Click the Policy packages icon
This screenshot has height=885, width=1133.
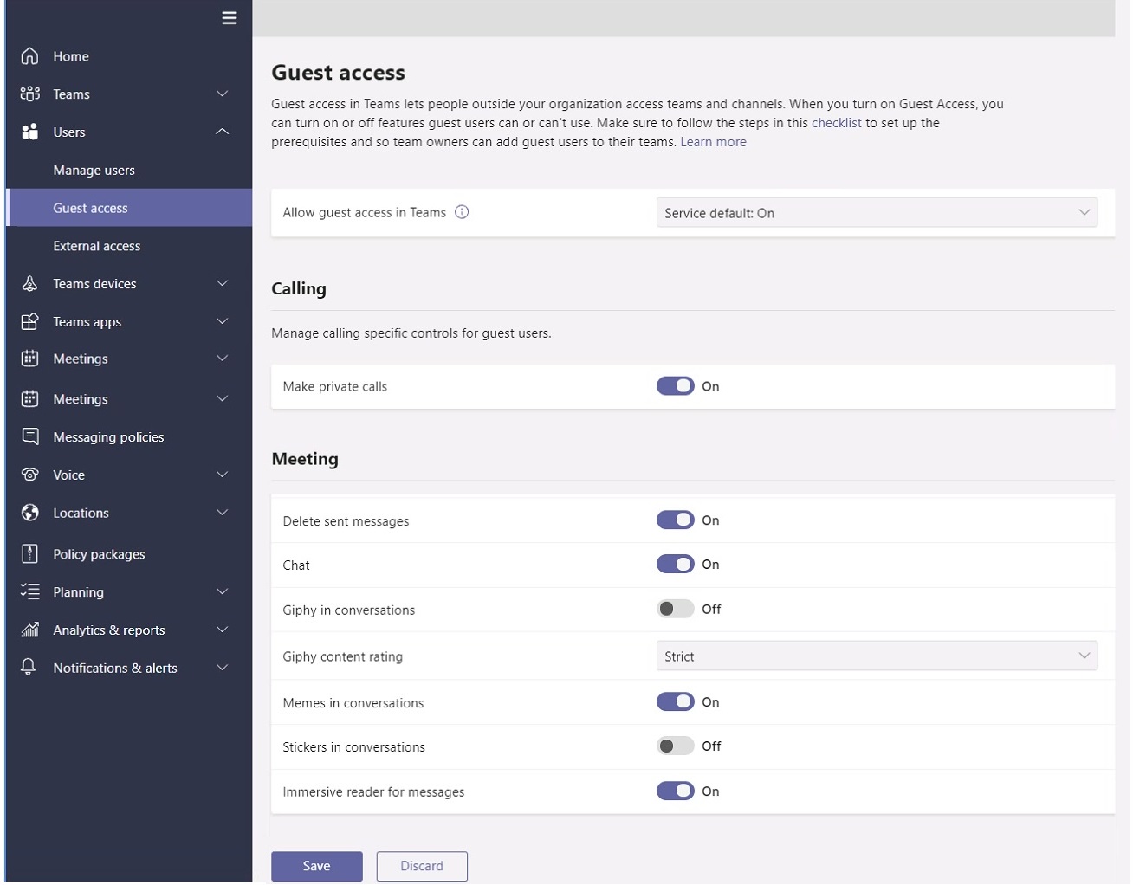click(30, 554)
